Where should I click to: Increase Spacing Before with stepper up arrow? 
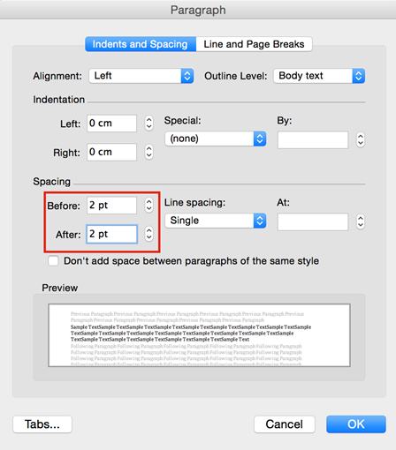tap(149, 202)
